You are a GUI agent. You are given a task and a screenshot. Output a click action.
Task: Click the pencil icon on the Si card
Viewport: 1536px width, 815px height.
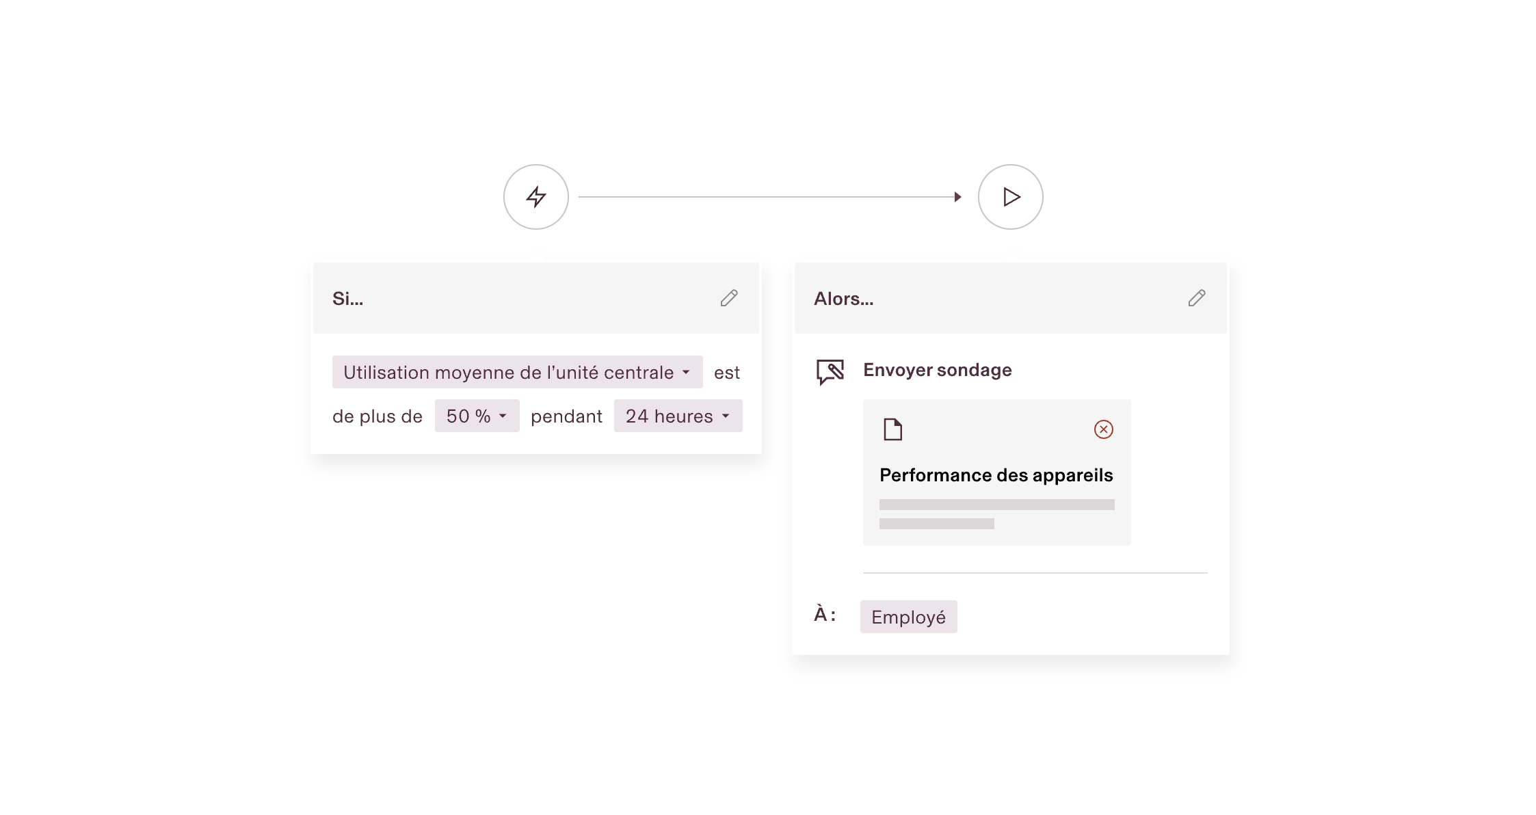click(729, 298)
